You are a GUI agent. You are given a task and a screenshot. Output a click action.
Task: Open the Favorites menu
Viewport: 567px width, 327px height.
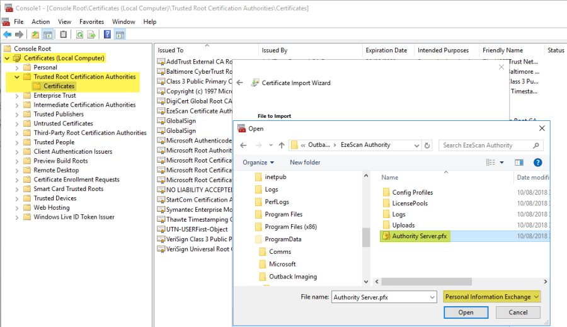coord(91,21)
